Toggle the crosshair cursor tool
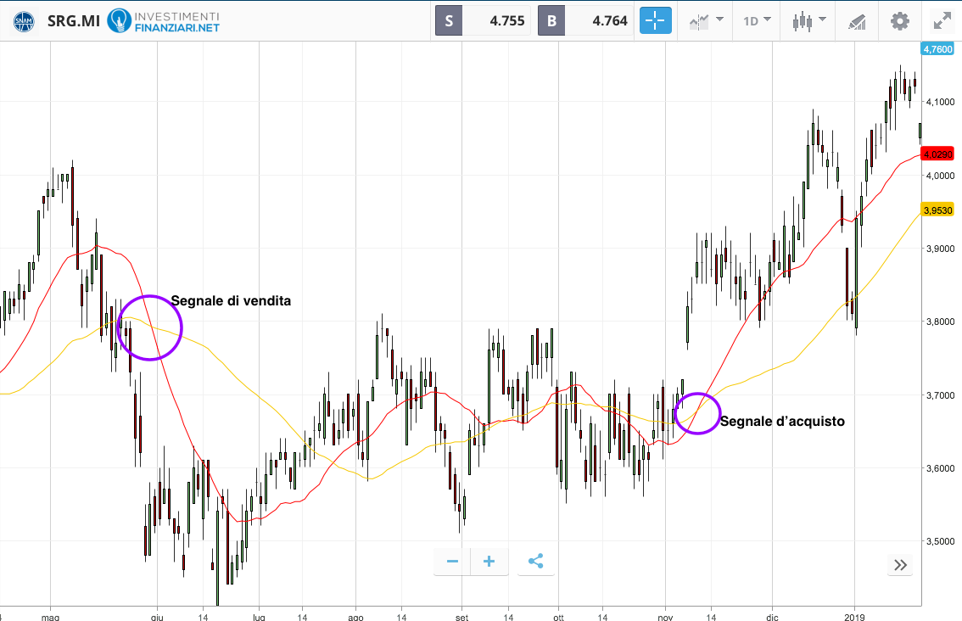The width and height of the screenshot is (962, 621). [656, 20]
